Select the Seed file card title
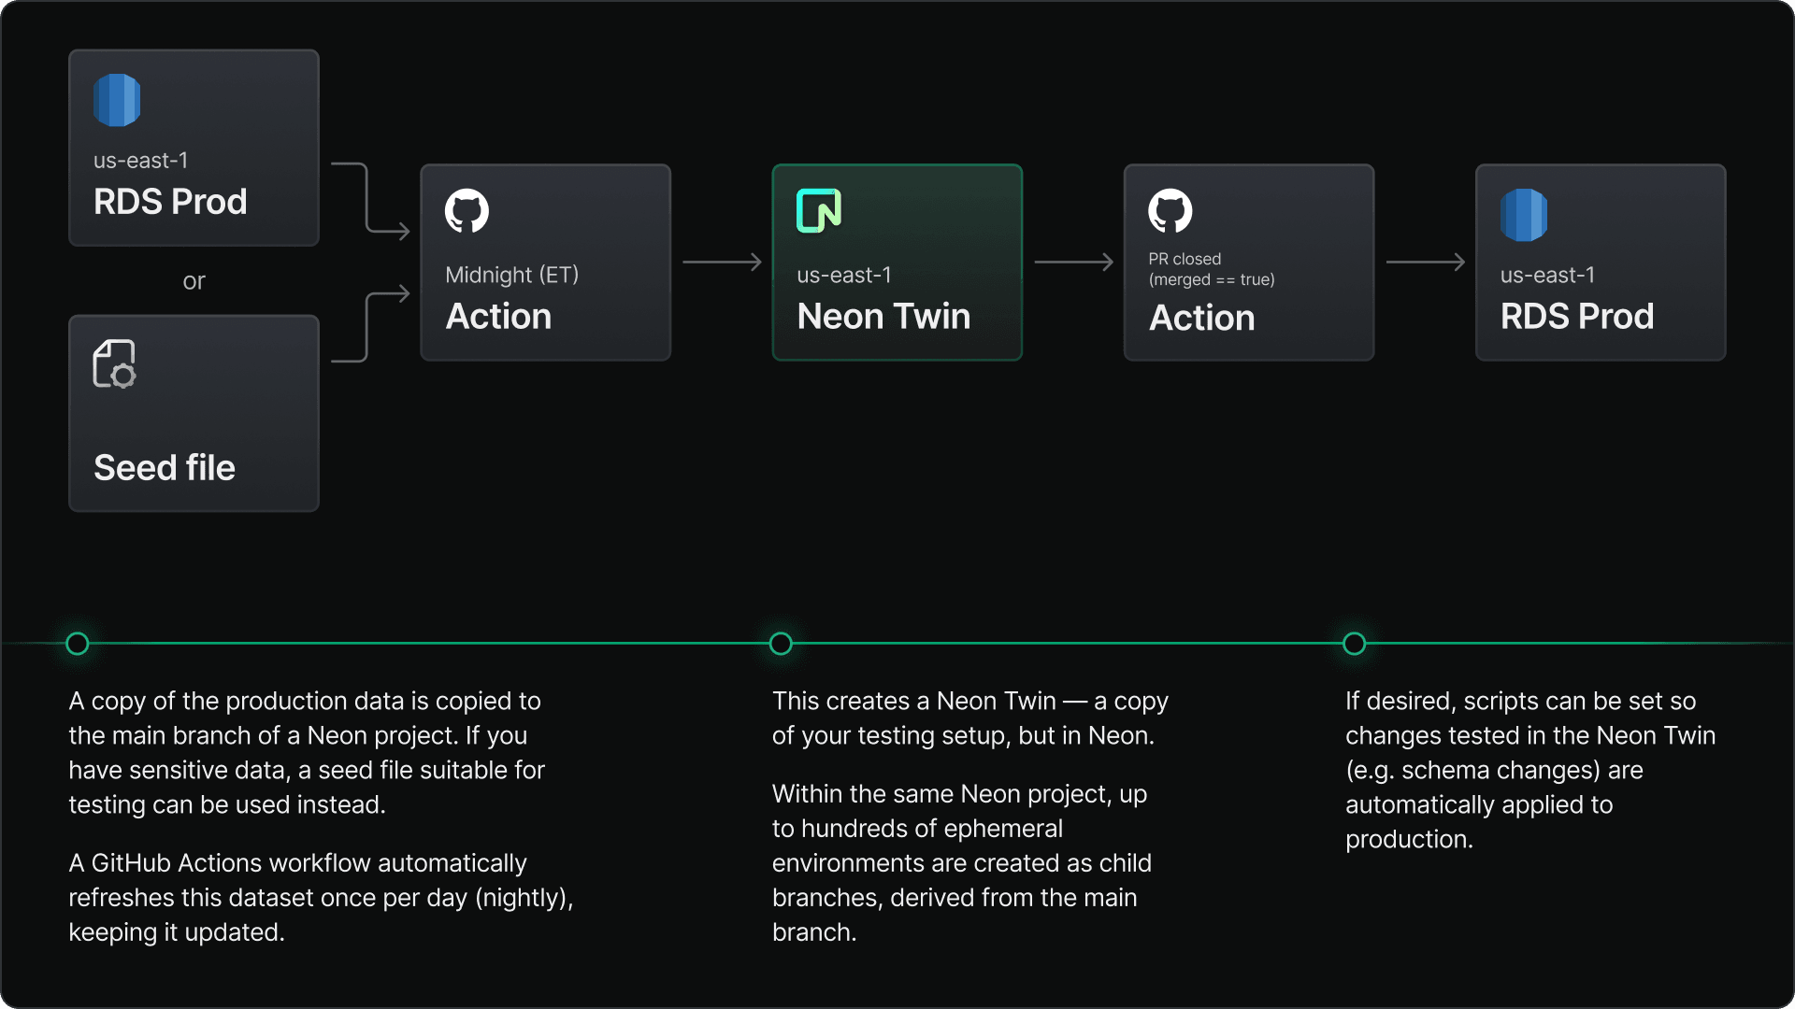 [x=165, y=467]
